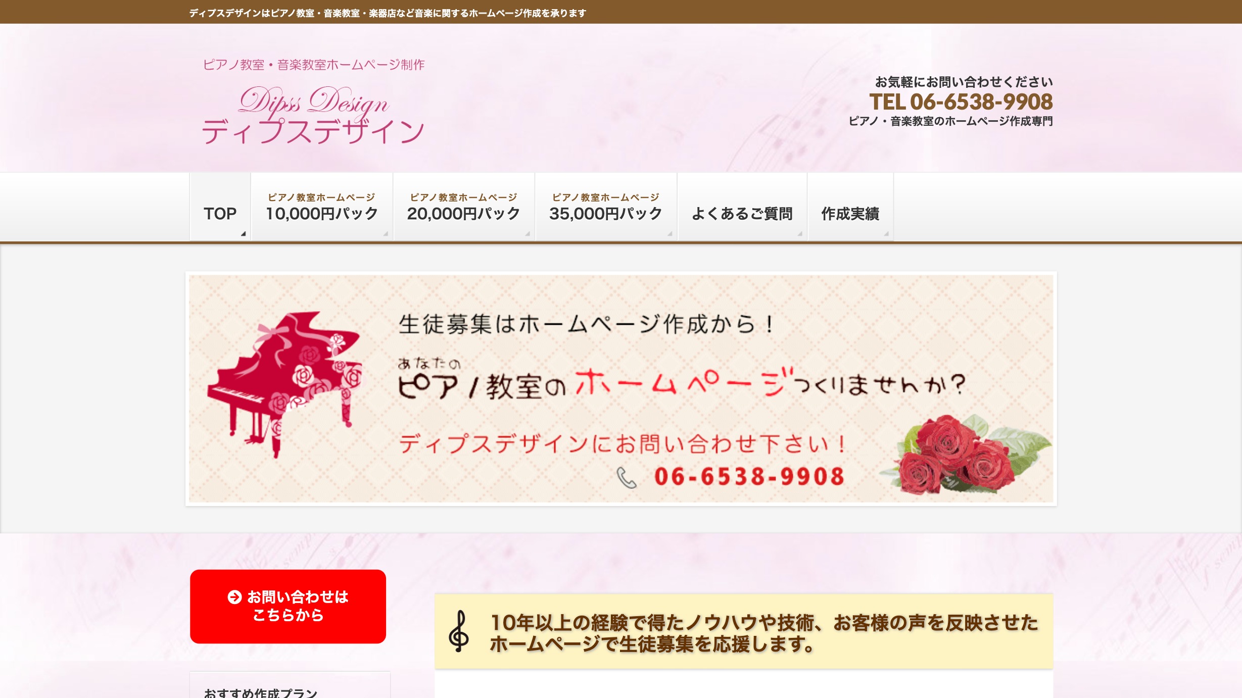
Task: Open よくあるご質問 page
Action: click(742, 207)
